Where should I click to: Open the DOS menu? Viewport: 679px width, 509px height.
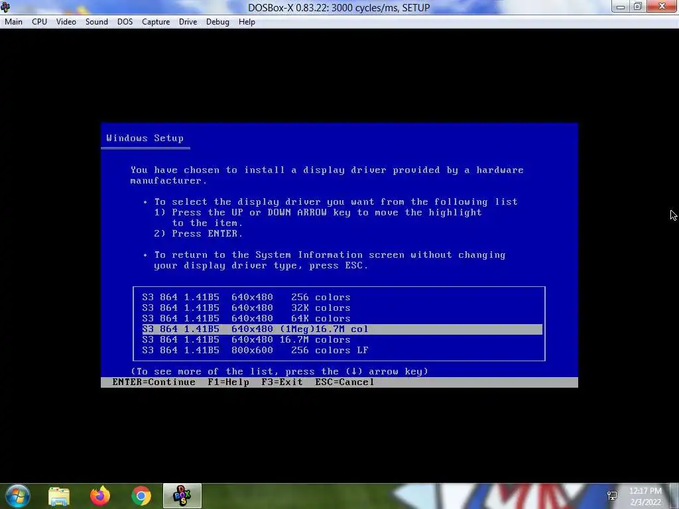pos(125,22)
